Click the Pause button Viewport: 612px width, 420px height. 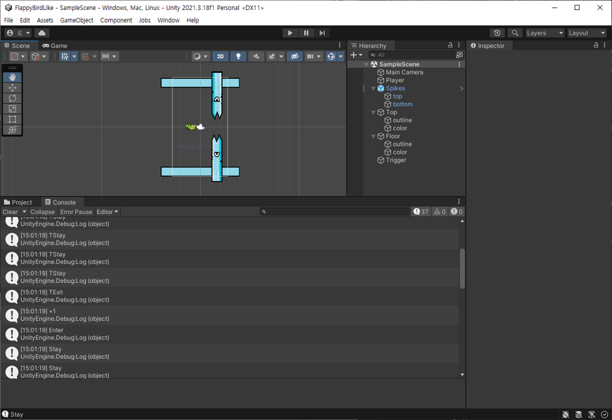point(306,33)
